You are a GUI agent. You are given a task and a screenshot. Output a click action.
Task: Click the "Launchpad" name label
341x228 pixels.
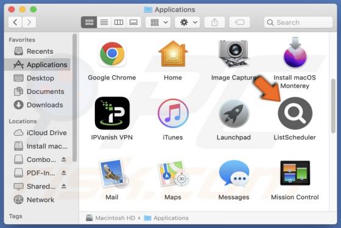(x=234, y=137)
